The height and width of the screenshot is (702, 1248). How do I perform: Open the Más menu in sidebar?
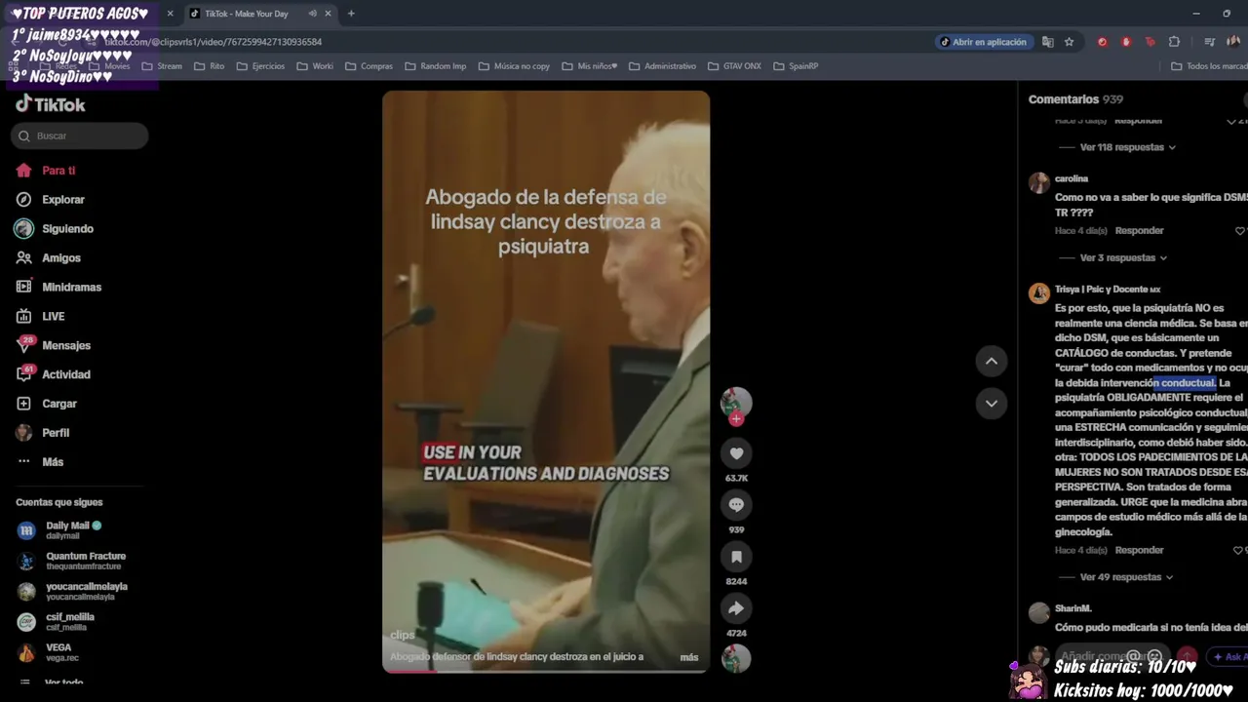(x=53, y=462)
